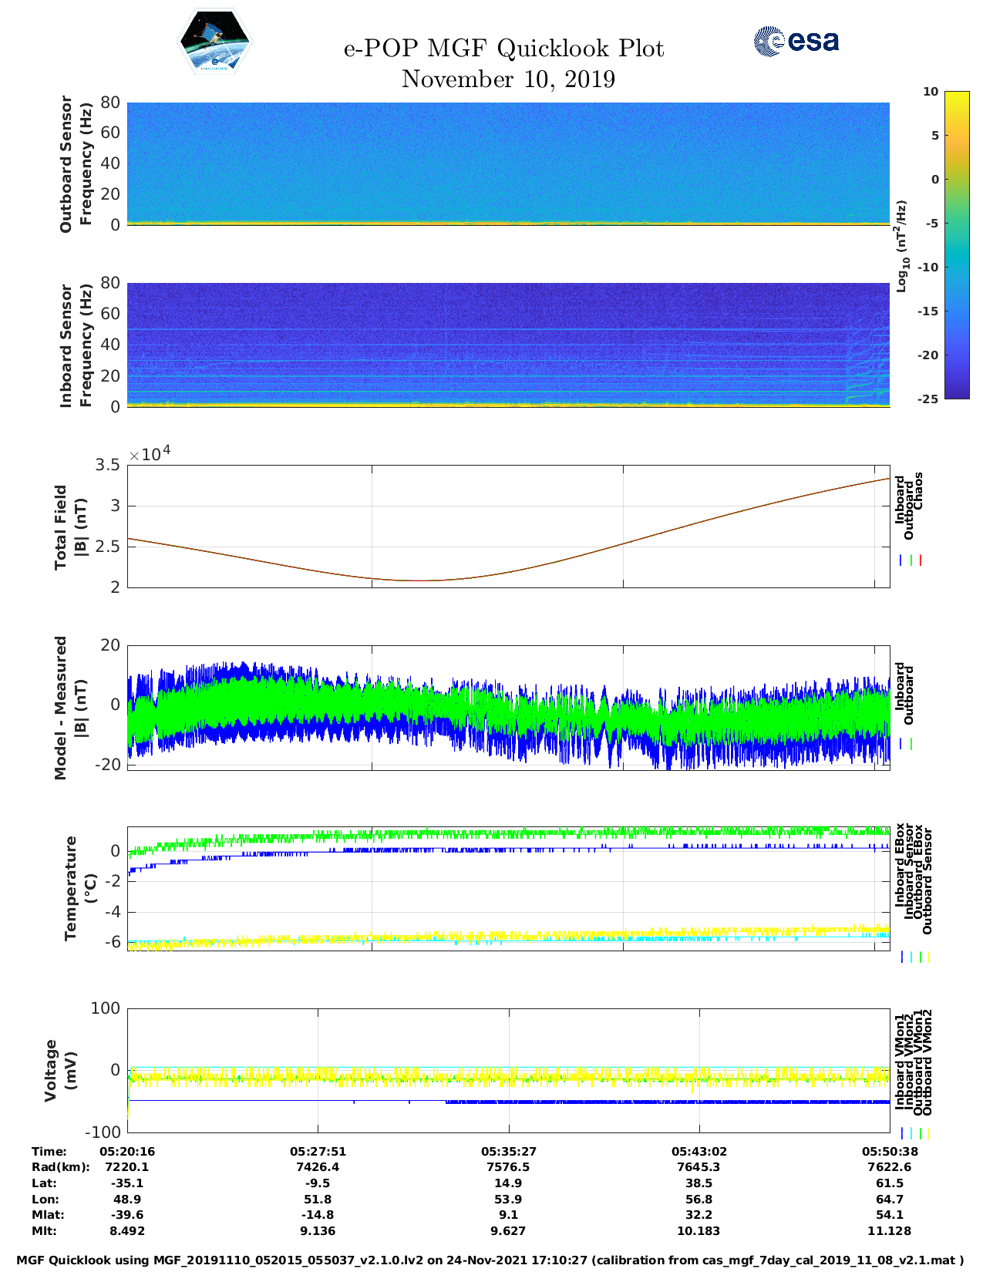Click the ESA logo
This screenshot has width=983, height=1272.
(796, 41)
